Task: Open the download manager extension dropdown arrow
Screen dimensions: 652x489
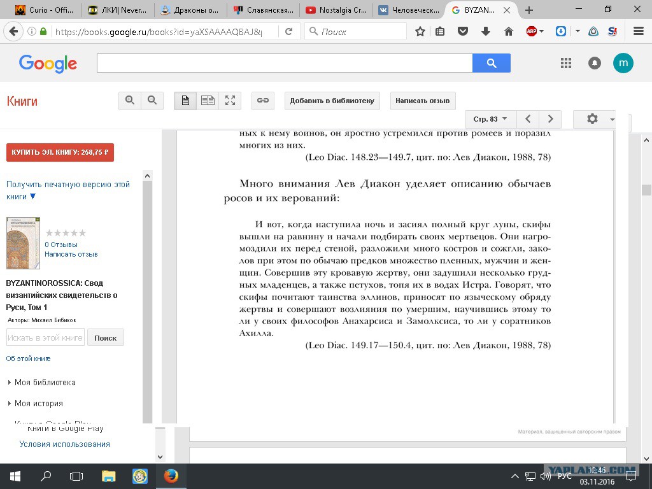Action: 578,31
